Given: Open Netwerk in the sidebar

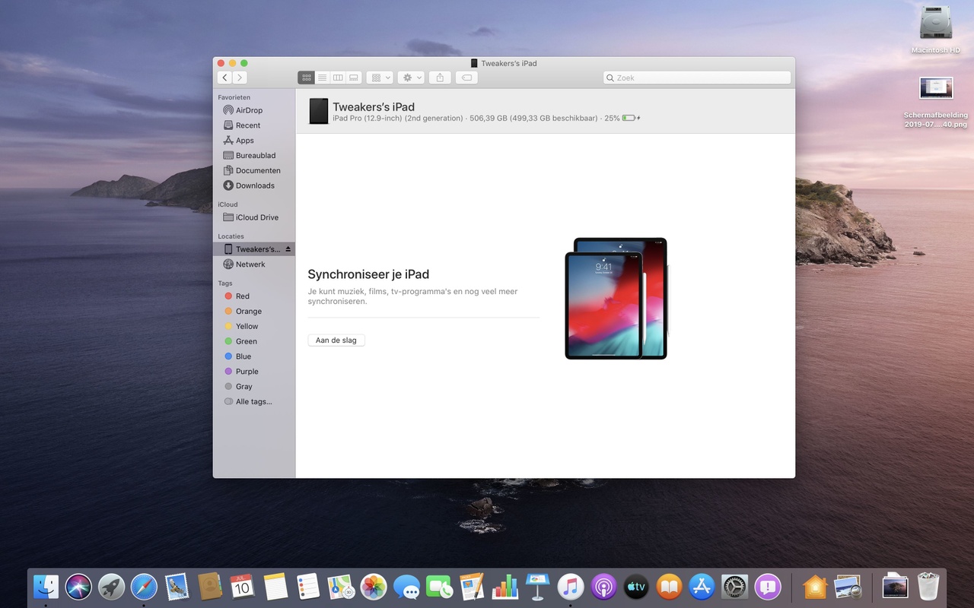Looking at the screenshot, I should pyautogui.click(x=254, y=264).
